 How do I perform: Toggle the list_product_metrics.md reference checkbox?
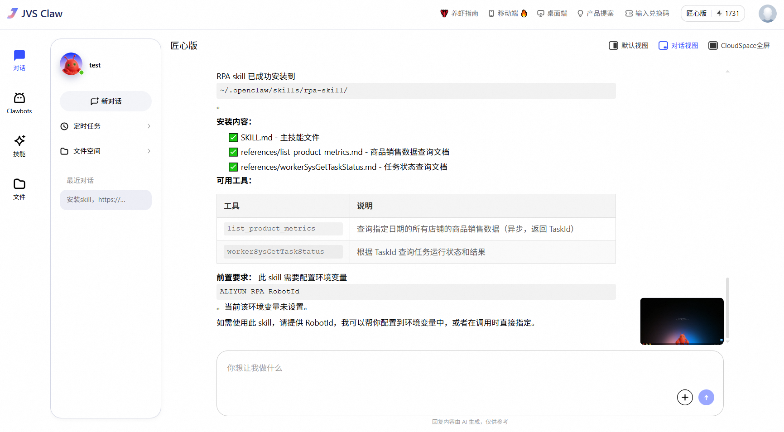click(x=233, y=152)
